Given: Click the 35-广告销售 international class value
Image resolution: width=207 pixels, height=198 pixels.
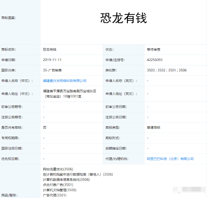Looking at the screenshot, I should pyautogui.click(x=54, y=70).
